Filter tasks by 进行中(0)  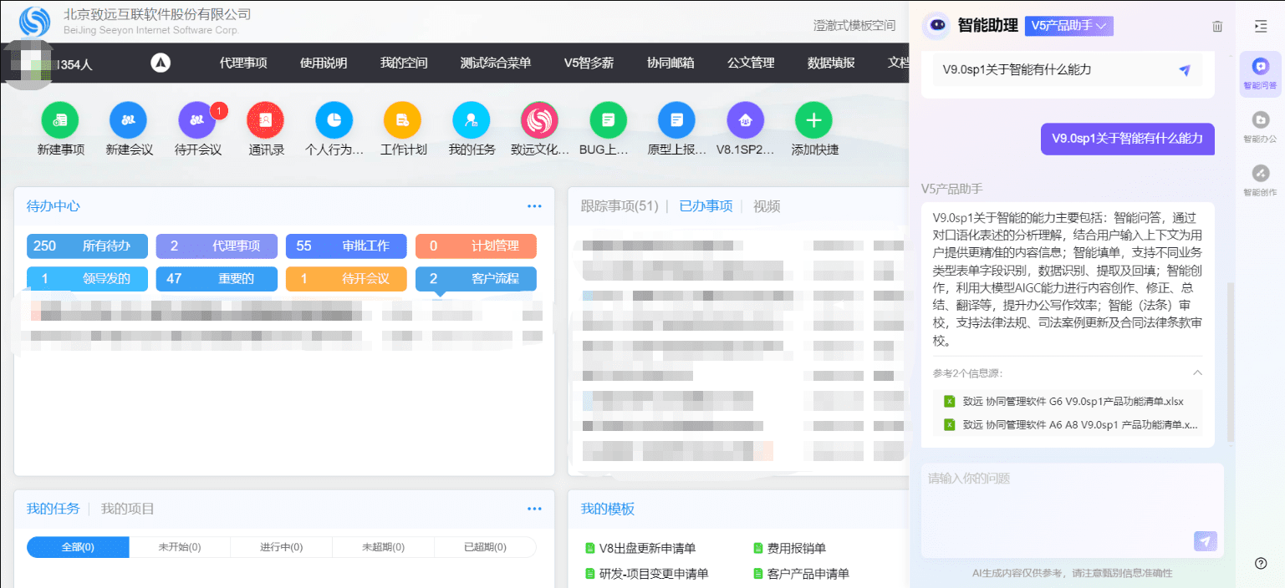coord(282,547)
